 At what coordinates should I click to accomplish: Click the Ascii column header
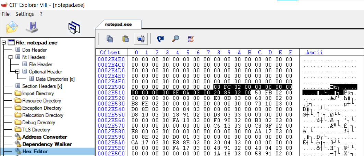315,53
